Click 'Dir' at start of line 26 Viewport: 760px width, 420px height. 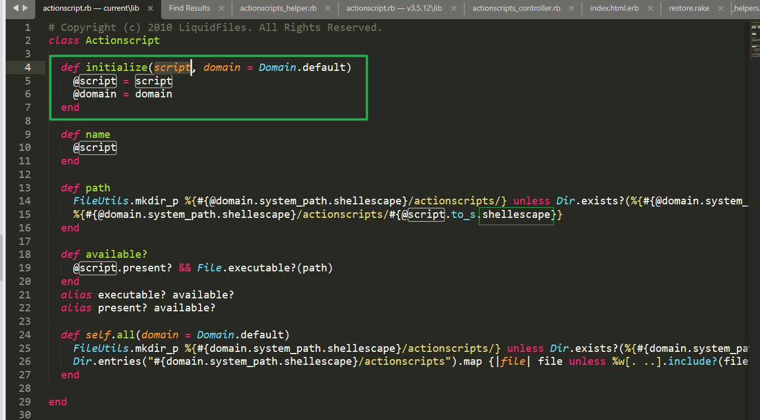82,361
